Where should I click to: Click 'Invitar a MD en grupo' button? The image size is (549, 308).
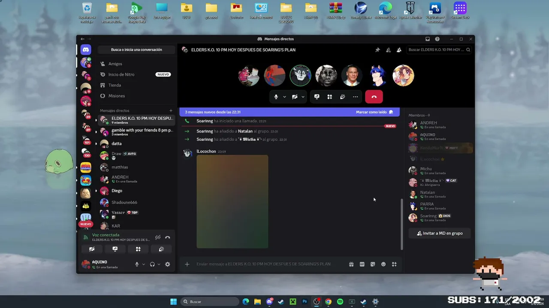(x=440, y=233)
